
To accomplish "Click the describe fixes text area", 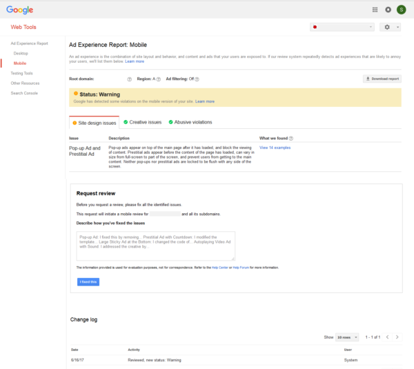I will click(x=156, y=246).
